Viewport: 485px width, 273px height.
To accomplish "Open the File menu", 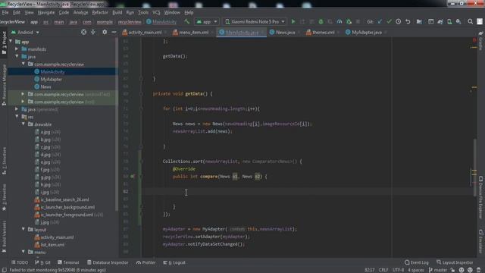I will [5, 12].
